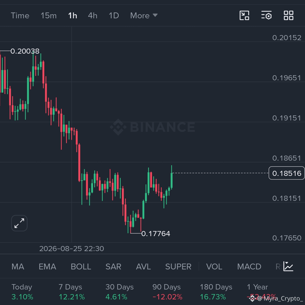Toggle the MACD indicator
This screenshot has width=305, height=305.
tap(249, 267)
